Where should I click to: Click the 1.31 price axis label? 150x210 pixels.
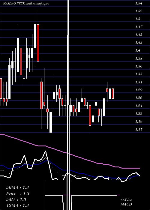[x=139, y=82]
